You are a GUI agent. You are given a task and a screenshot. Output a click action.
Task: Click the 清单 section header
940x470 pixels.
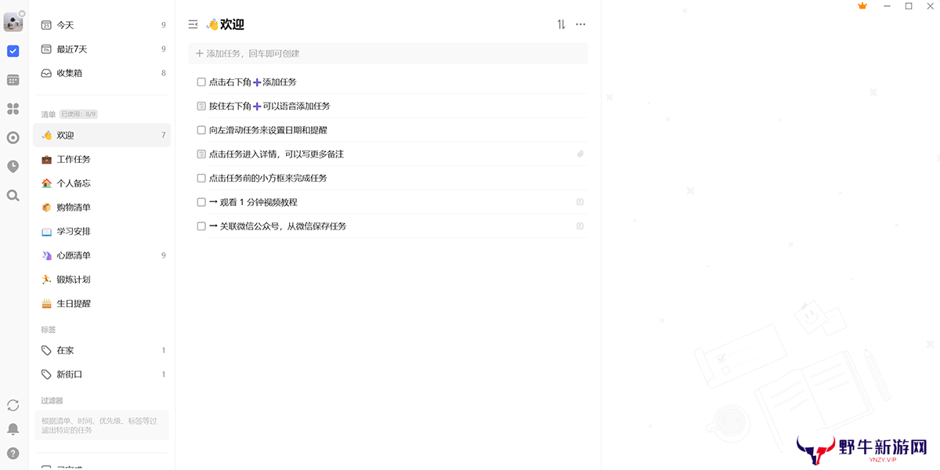pyautogui.click(x=49, y=114)
